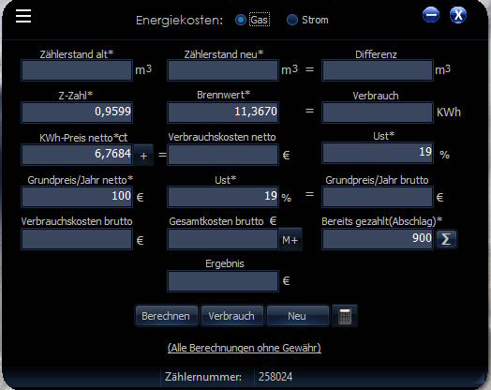
Task: Open the calculator icon button
Action: [345, 316]
